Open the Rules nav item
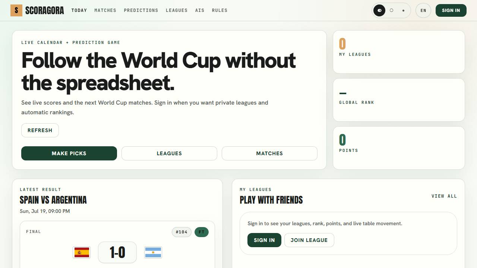Screen dimensions: 477x268 [x=219, y=10]
